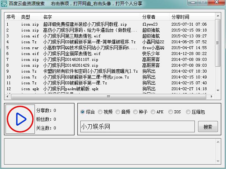Select row 小刀娱乐网20146261429.zip
The height and width of the screenshot is (169, 226).
click(110, 65)
